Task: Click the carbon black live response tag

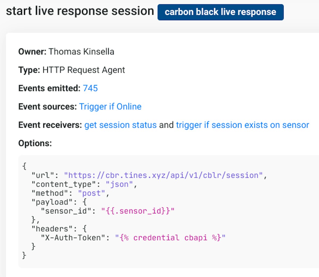Action: (x=220, y=12)
